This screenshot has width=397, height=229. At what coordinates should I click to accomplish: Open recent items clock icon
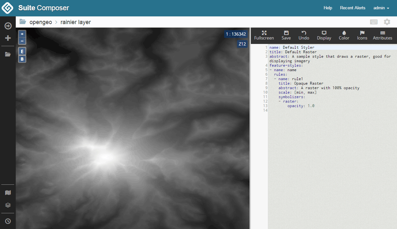(8, 221)
